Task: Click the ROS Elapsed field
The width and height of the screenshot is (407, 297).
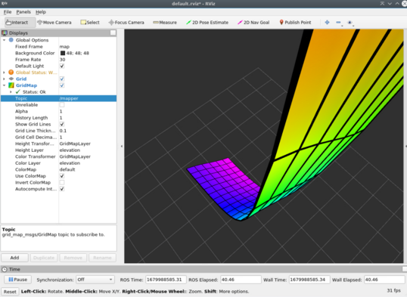Action: [x=241, y=280]
